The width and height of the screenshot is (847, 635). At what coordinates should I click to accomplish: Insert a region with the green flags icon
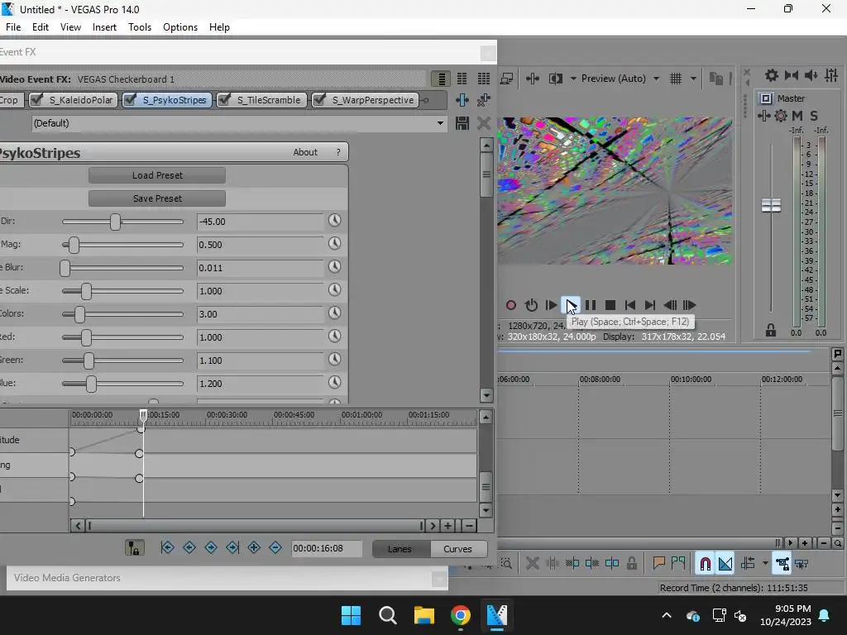(x=678, y=564)
